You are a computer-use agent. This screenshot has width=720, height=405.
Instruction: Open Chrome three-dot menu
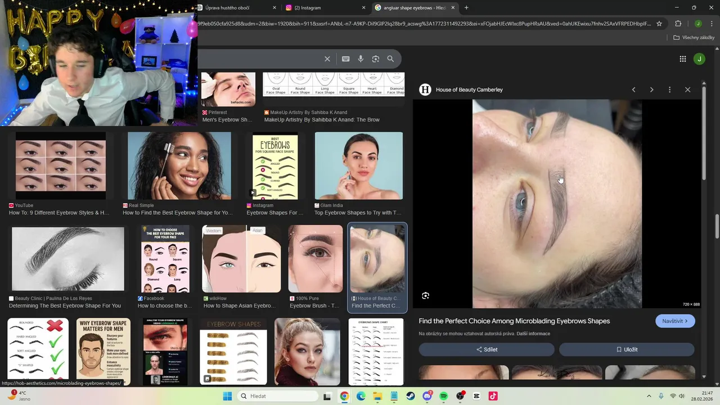point(712,24)
